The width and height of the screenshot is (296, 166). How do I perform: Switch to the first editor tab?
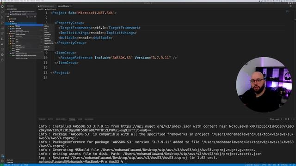(46, 6)
